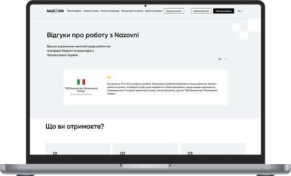Click the yellow quotation mark icon

(x=109, y=77)
